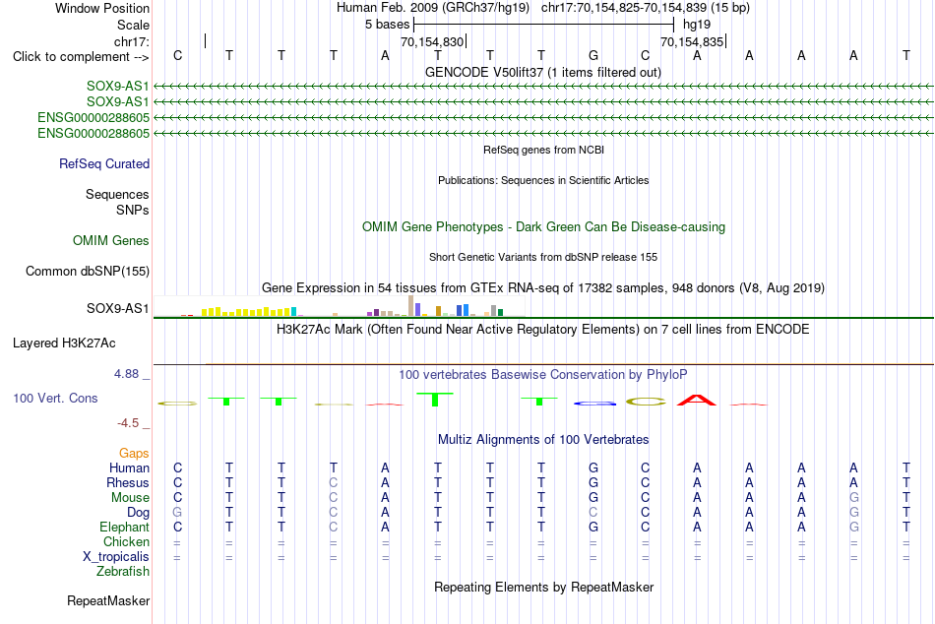The image size is (935, 624).
Task: Click 'Click to complement -->' label
Action: click(x=81, y=57)
